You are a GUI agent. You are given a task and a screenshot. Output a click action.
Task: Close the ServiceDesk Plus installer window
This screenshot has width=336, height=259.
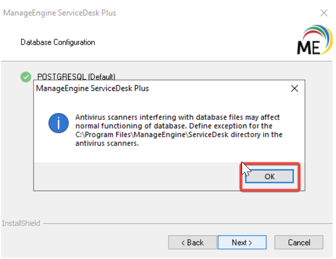pos(323,12)
